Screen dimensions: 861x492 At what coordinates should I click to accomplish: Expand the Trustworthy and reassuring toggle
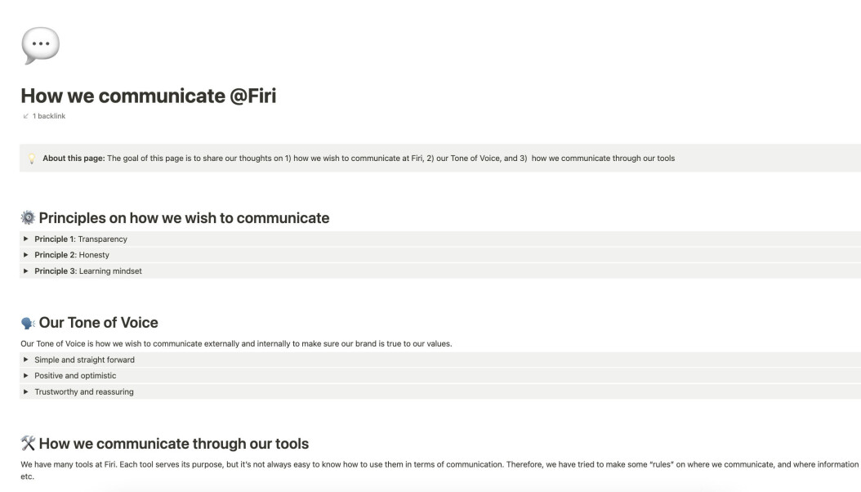[26, 391]
